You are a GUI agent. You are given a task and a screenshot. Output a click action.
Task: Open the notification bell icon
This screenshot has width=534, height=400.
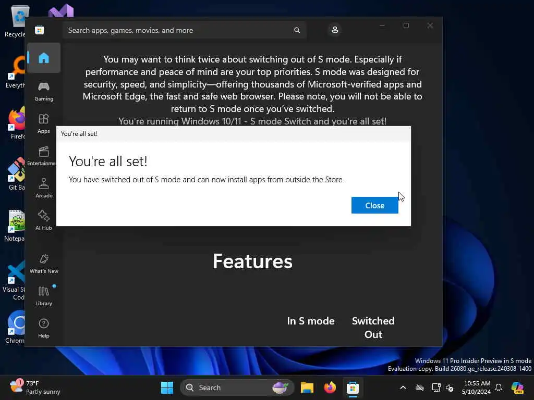pos(499,387)
